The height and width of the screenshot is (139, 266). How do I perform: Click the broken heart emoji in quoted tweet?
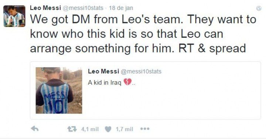coord(127,82)
